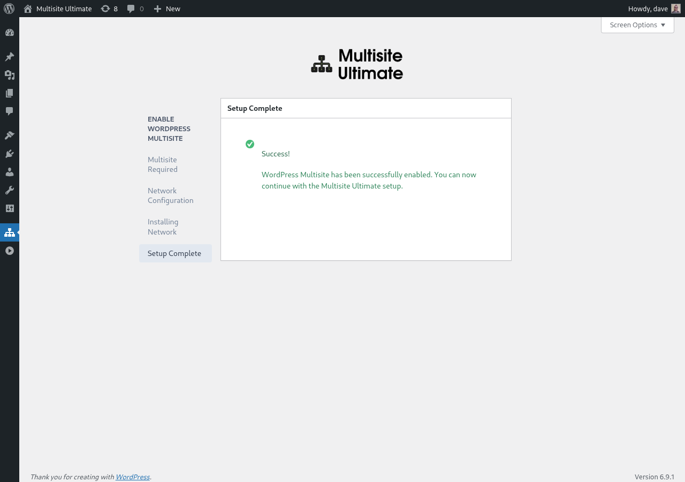Follow the WordPress footer link

point(133,477)
